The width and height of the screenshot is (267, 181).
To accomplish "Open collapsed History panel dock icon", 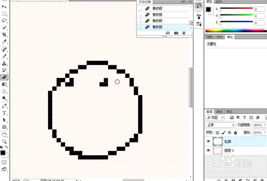I will 199,6.
